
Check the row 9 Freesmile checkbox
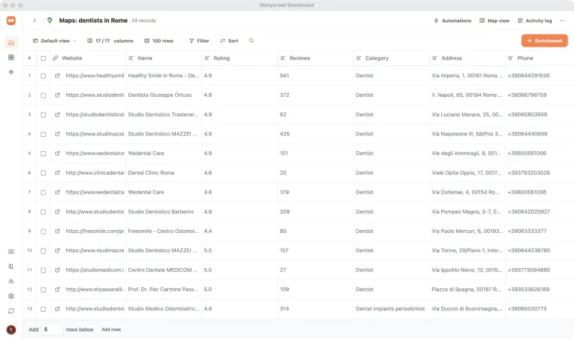pos(43,231)
